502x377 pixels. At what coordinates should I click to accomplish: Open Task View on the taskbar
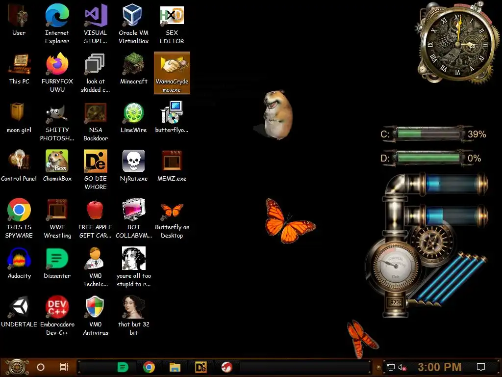[x=64, y=367]
